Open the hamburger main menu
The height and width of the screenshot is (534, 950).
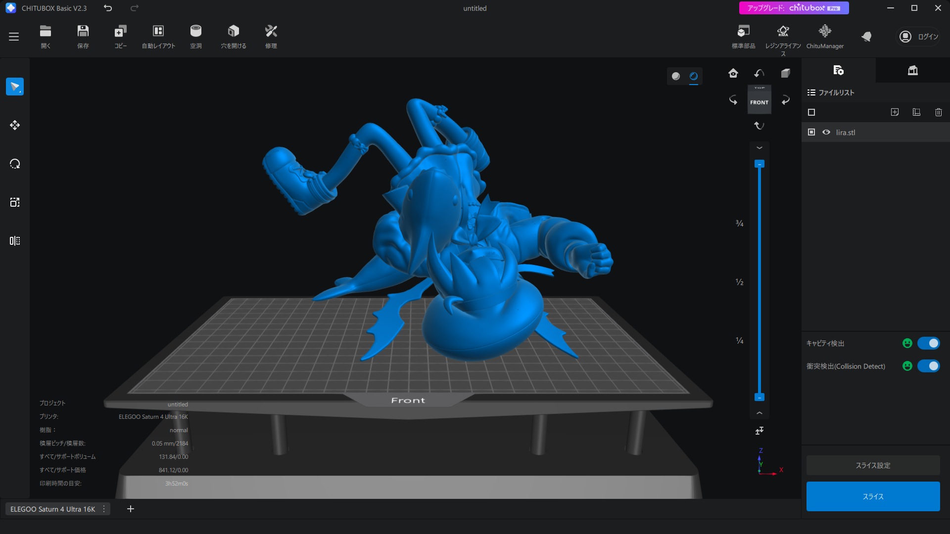[x=14, y=37]
